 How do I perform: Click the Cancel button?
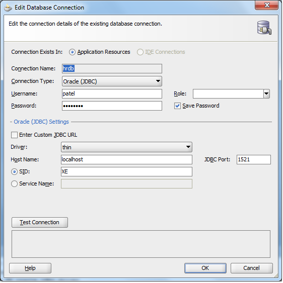(x=252, y=268)
